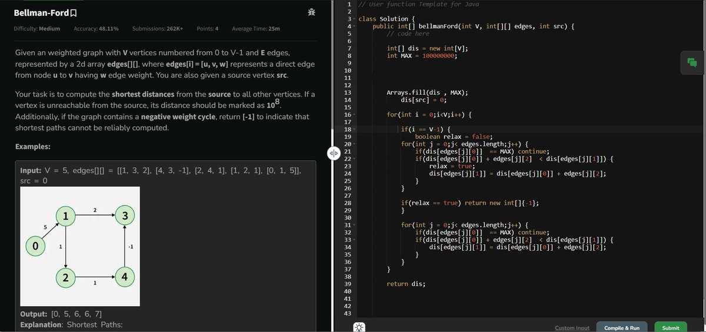This screenshot has width=706, height=332.
Task: Click the Output: [0, 5, 6, 6, 7] text
Action: click(x=61, y=314)
